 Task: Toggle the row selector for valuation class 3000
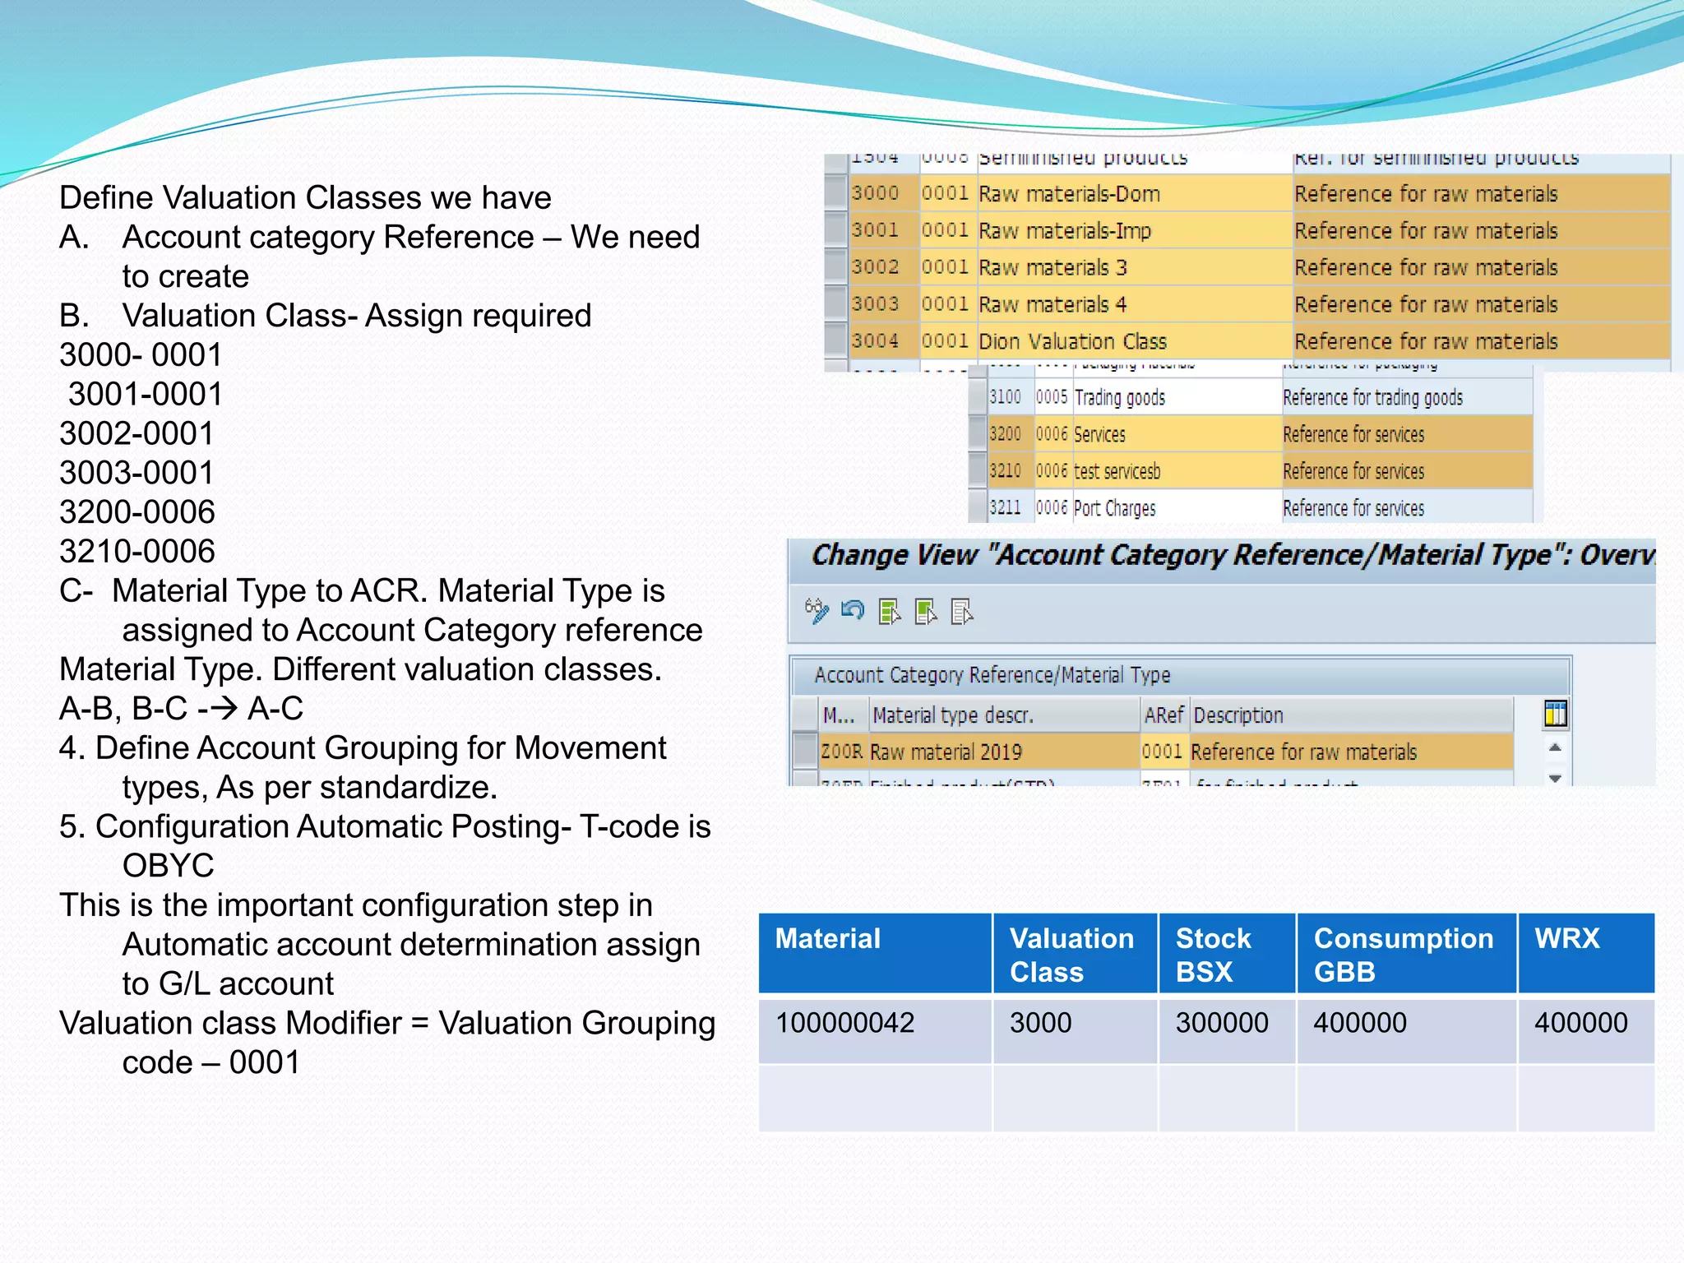tap(836, 193)
